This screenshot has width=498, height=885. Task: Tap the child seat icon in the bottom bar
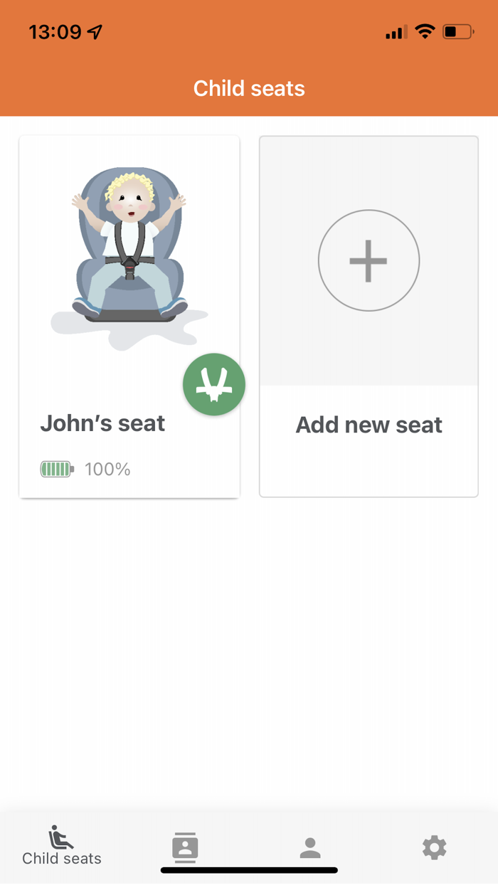[61, 837]
